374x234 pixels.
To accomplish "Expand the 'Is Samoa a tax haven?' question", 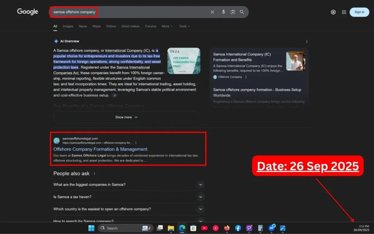I will click(201, 197).
